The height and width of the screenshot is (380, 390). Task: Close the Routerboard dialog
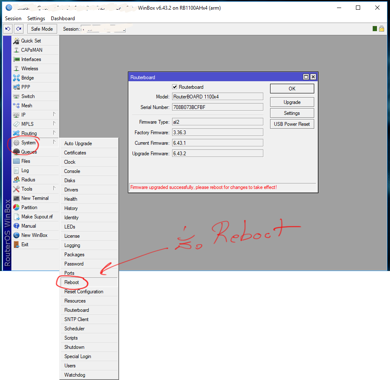(313, 77)
